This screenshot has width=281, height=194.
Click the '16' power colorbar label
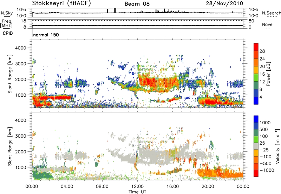tap(262, 74)
